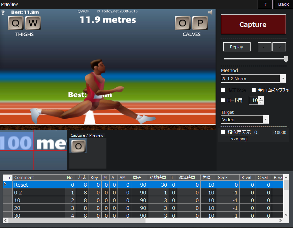
Task: Click the Seek column header
Action: click(228, 178)
